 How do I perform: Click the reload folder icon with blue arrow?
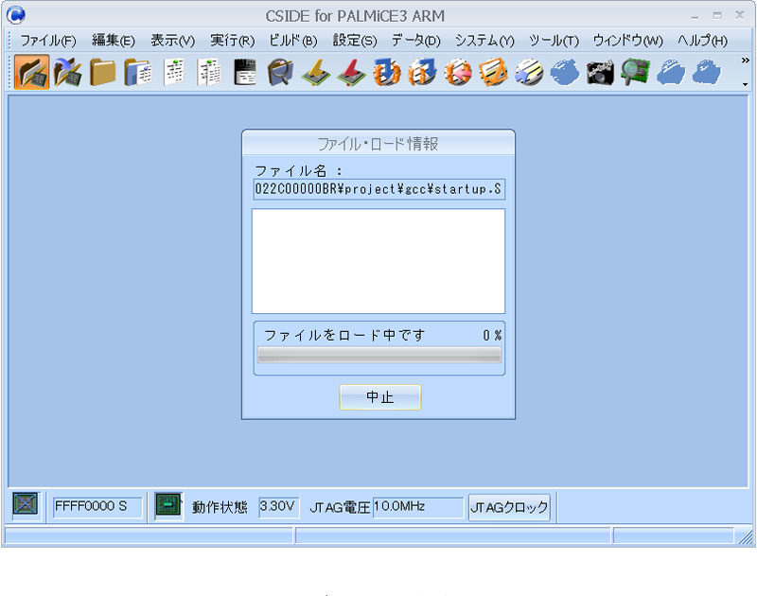[x=67, y=72]
